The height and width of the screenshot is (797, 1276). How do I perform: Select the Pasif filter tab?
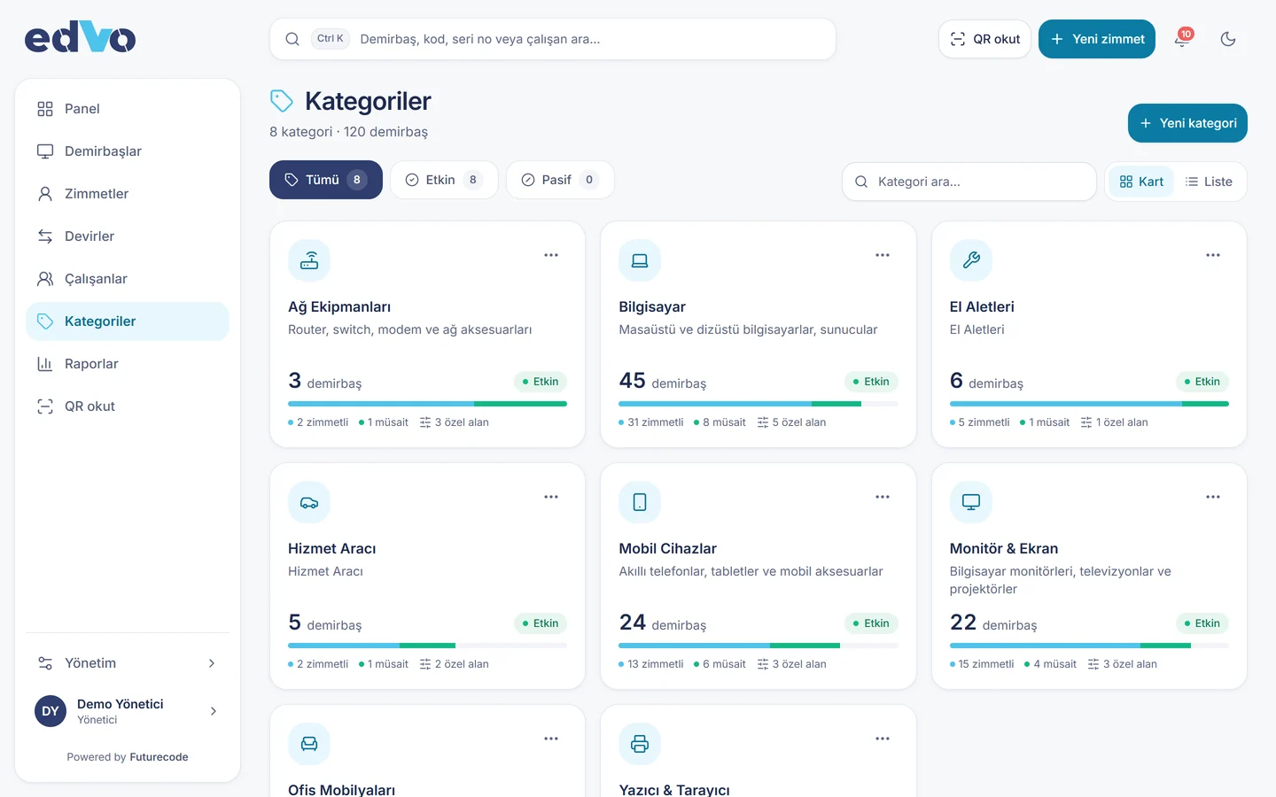point(560,180)
